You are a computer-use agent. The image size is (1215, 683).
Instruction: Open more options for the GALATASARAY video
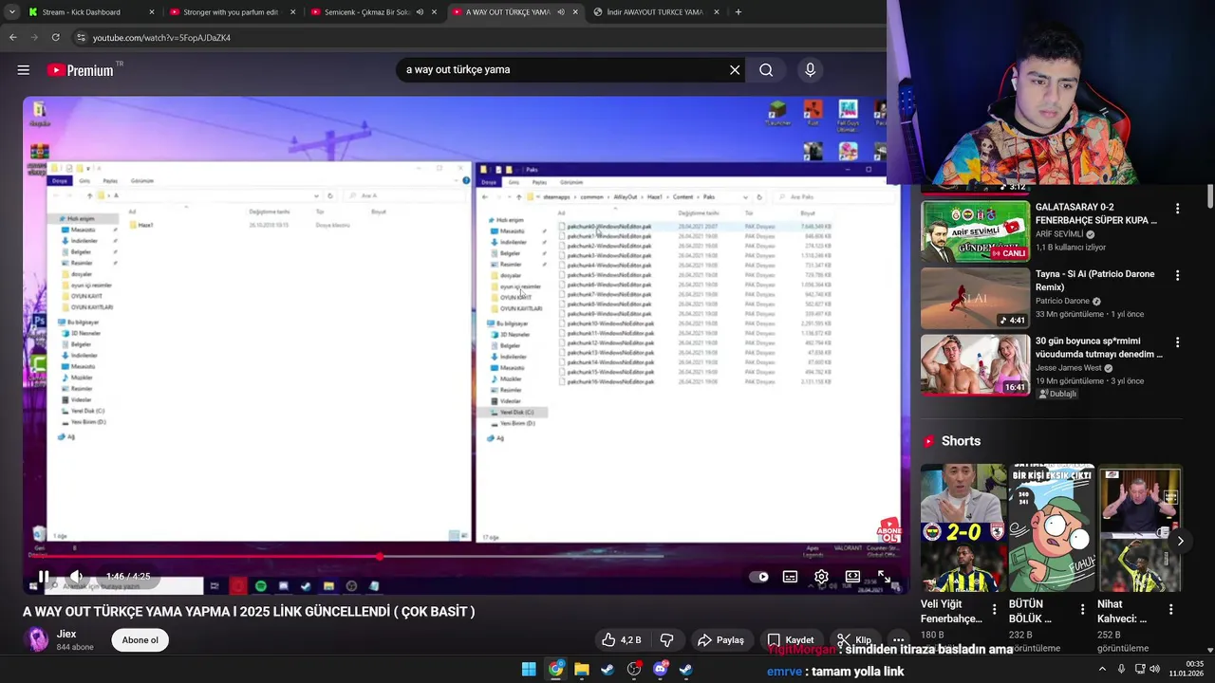point(1177,209)
